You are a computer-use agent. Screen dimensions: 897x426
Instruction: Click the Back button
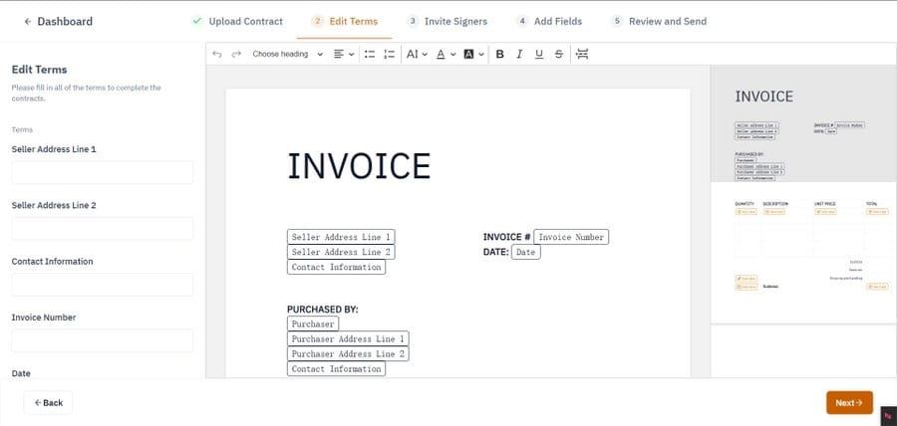[x=48, y=403]
